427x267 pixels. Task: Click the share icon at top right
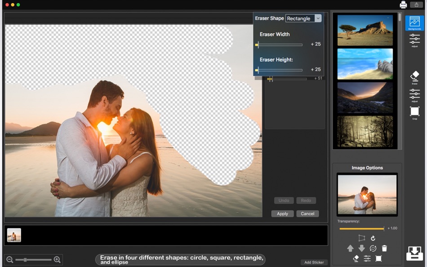pos(416,4)
